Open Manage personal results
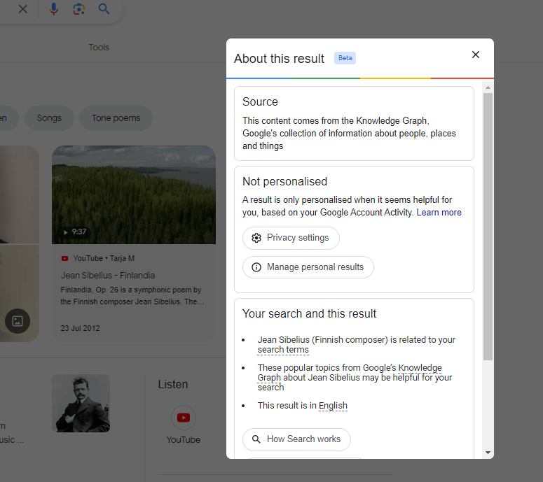 click(308, 267)
